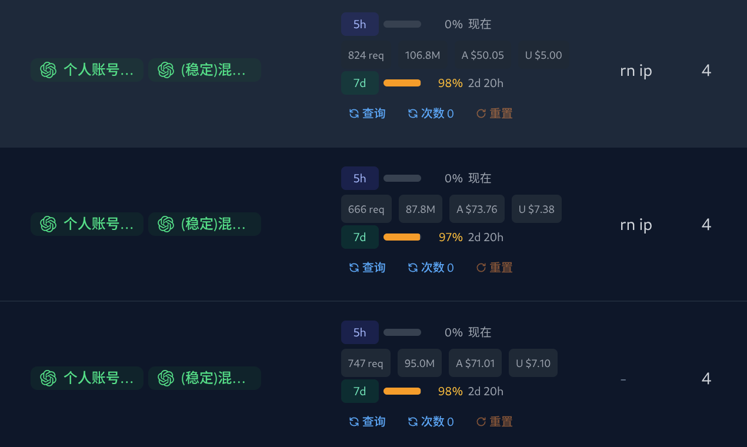Click the reset arrow icon beside 重置 in the first row
This screenshot has height=447, width=747.
point(481,114)
